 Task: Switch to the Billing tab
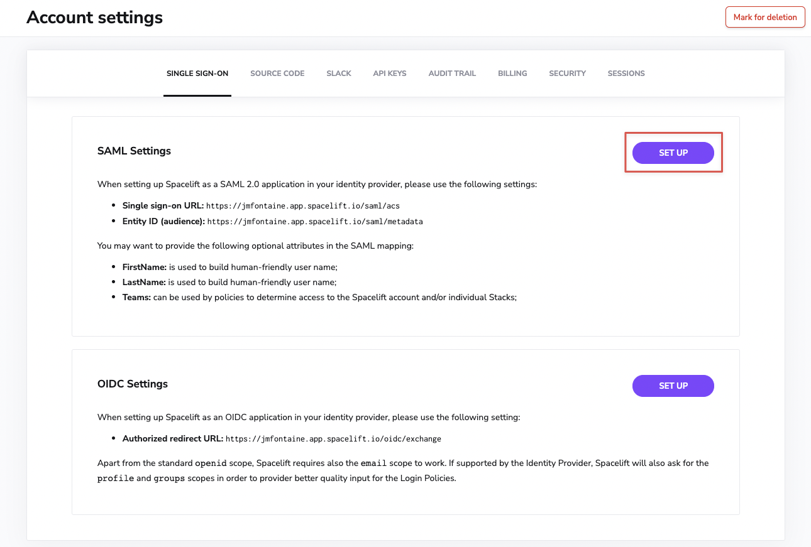coord(512,73)
